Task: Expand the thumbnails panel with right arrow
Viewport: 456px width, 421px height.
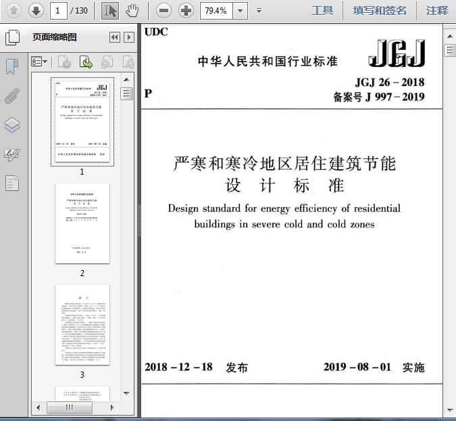Action: tap(129, 37)
